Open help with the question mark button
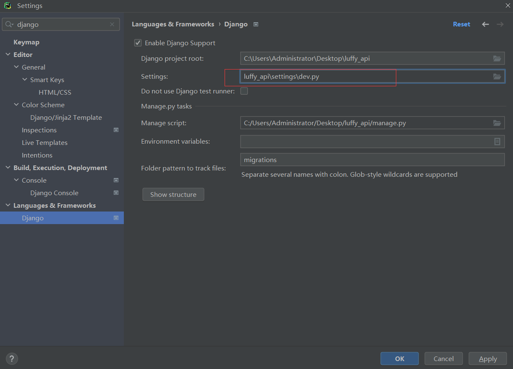513x369 pixels. point(12,359)
